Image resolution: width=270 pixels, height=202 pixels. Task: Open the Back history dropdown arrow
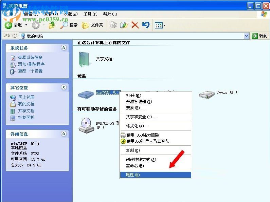tap(26, 25)
